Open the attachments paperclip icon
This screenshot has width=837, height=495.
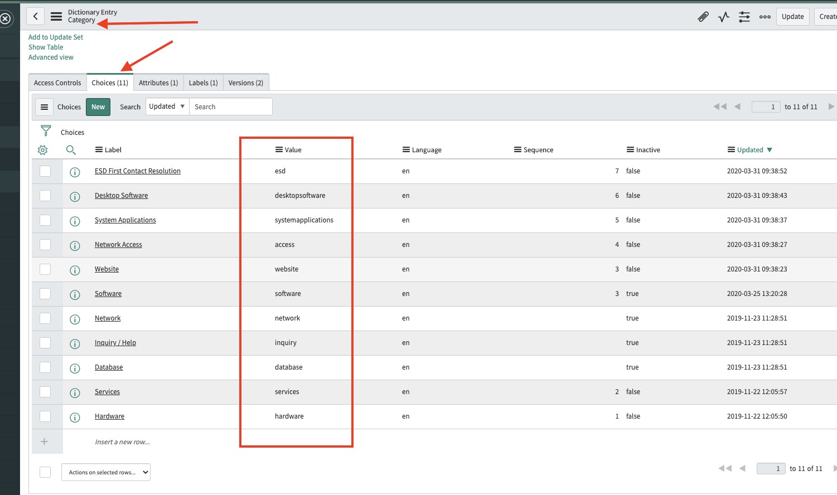[x=703, y=17]
